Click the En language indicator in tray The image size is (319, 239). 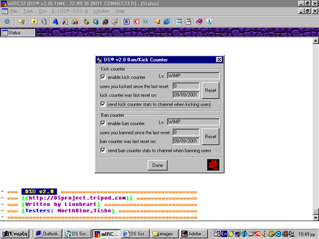[x=224, y=234]
